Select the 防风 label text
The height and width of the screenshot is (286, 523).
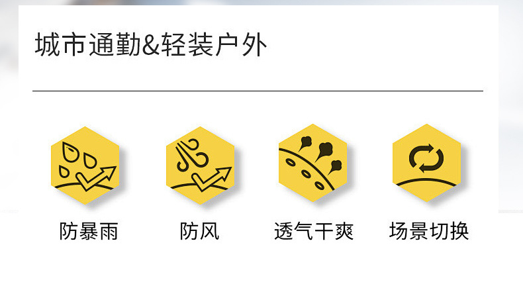click(199, 231)
